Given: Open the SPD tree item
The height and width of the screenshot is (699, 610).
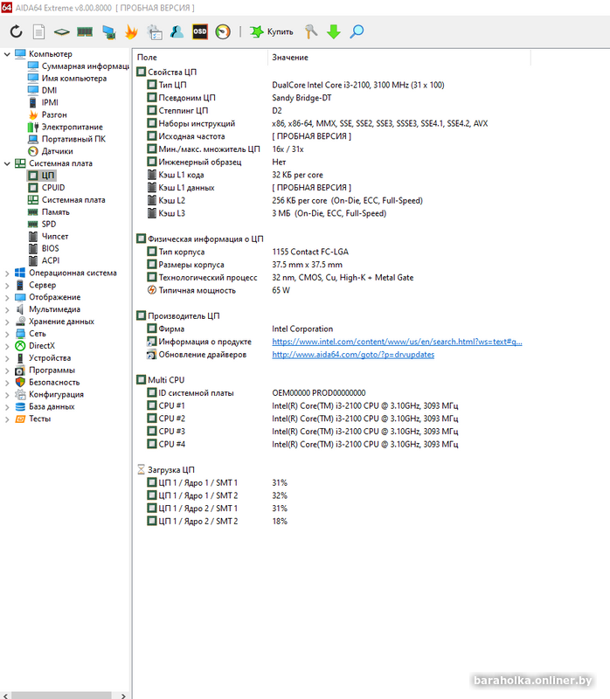Looking at the screenshot, I should click(x=42, y=224).
